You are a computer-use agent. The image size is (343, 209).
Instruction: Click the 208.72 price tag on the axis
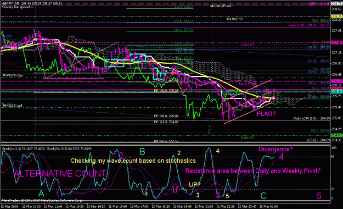coord(336,4)
